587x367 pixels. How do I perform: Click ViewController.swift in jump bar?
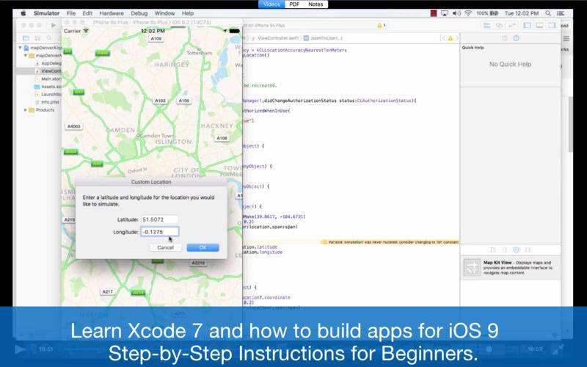tap(278, 38)
